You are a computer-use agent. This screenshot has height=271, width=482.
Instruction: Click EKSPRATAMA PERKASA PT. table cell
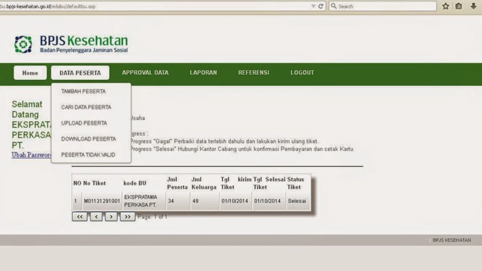click(140, 201)
